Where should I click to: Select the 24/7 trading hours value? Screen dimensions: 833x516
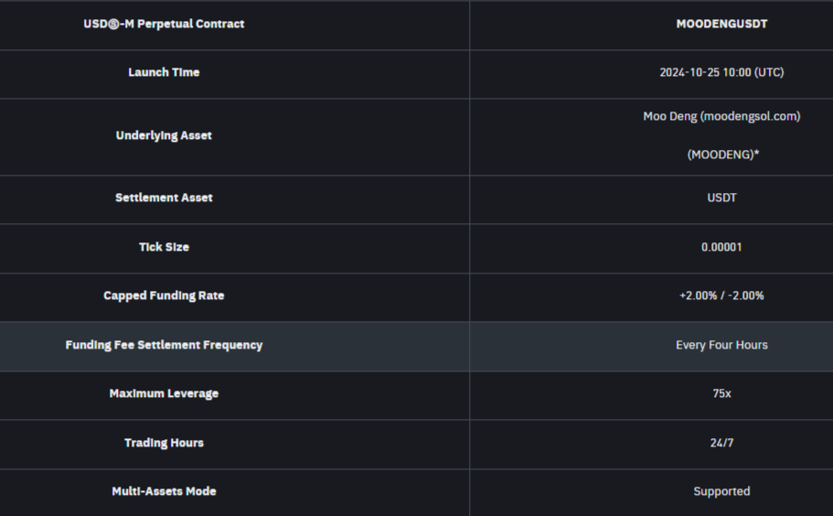click(721, 443)
